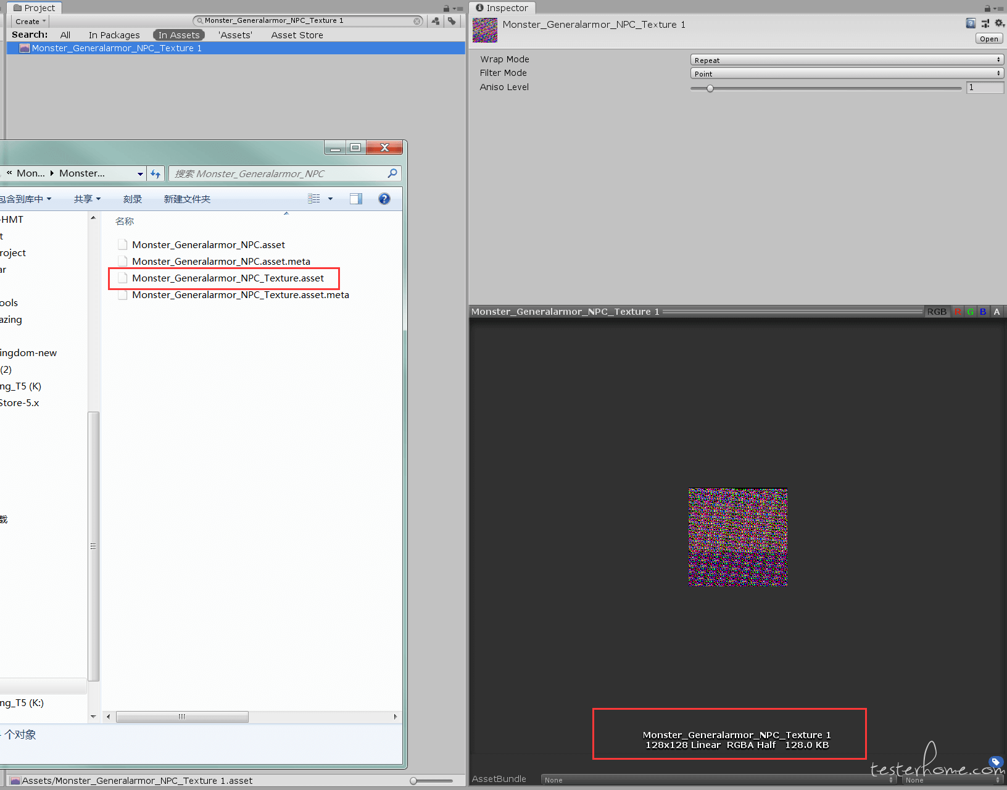Open the 共享 menu in Explorer
This screenshot has width=1007, height=790.
pos(87,199)
